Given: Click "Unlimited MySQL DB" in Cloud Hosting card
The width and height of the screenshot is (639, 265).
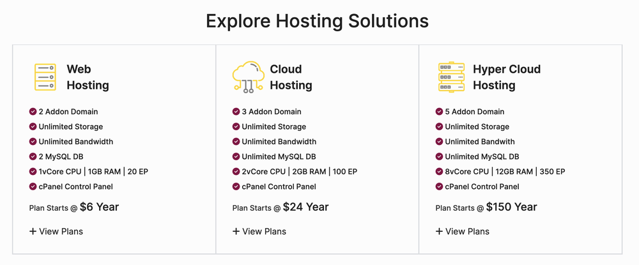Looking at the screenshot, I should [279, 156].
